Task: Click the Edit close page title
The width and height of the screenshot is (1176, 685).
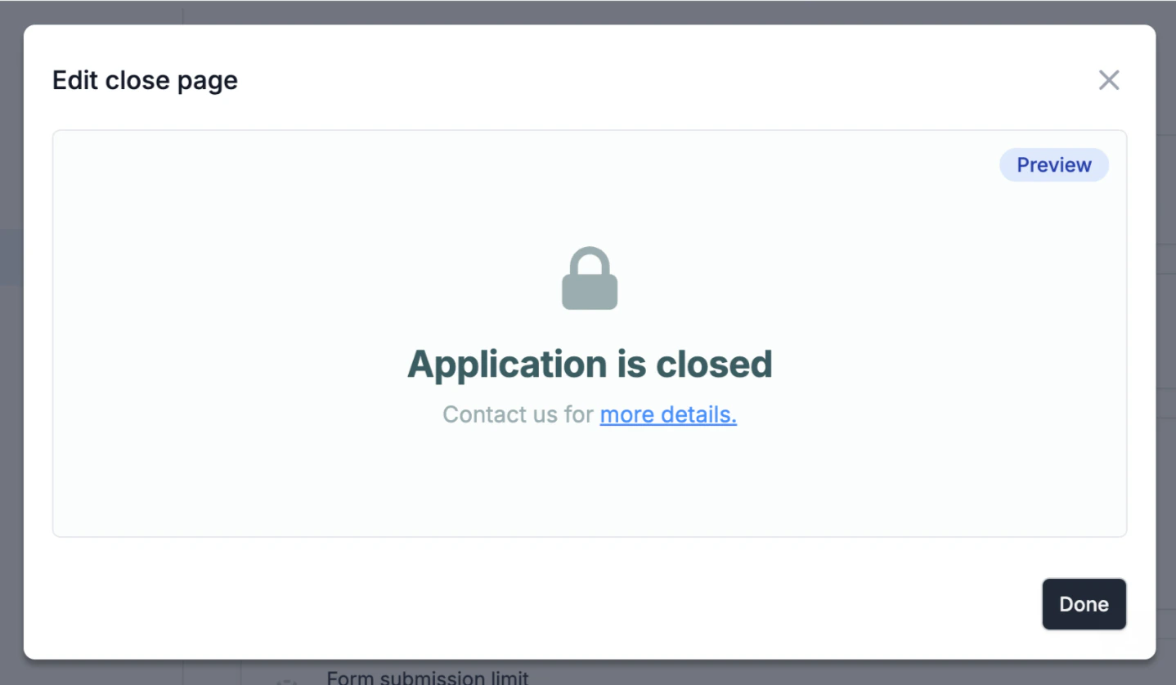Action: [145, 80]
